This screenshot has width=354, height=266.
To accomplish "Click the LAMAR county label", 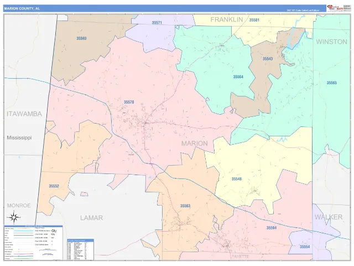I will [91, 218].
